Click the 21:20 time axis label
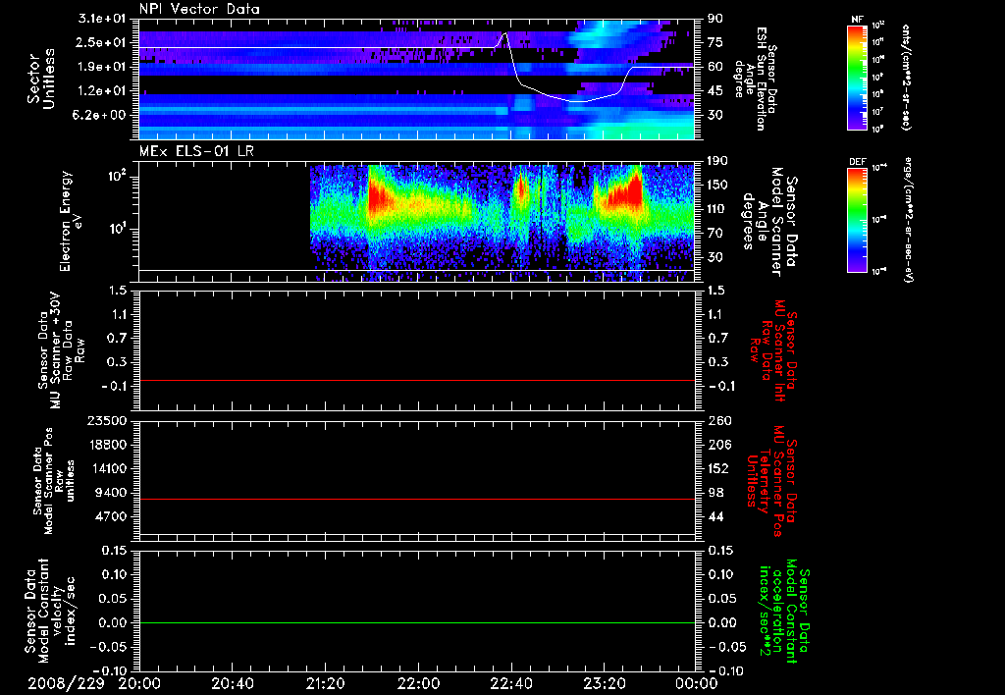The image size is (1005, 695). (325, 683)
